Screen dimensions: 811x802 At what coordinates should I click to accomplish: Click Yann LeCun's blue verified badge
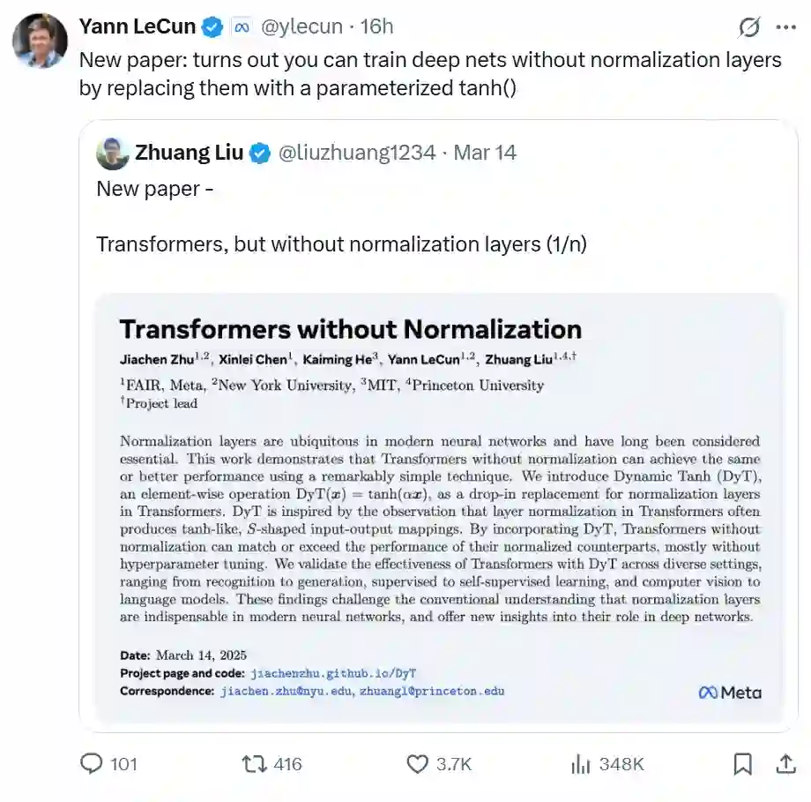[212, 27]
